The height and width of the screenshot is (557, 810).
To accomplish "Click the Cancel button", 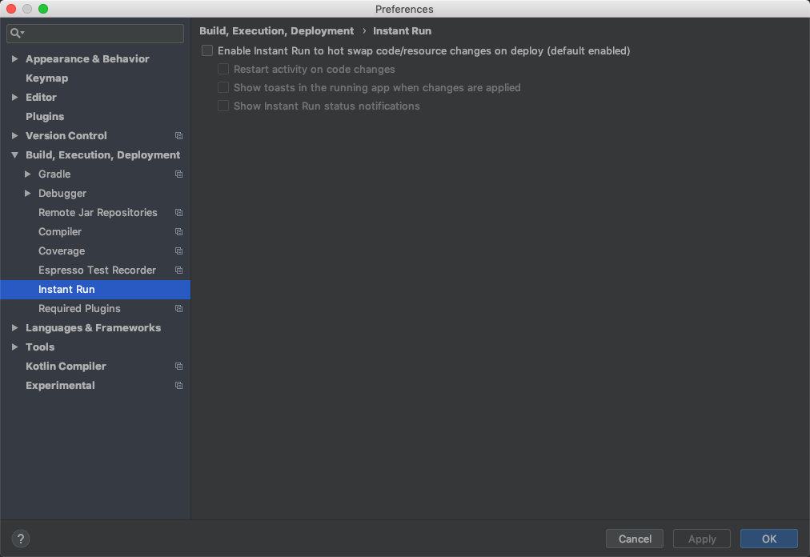I will 635,539.
